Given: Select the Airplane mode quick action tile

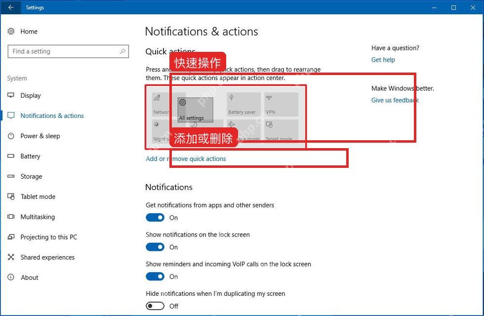Looking at the screenshot, I should pos(244,131).
